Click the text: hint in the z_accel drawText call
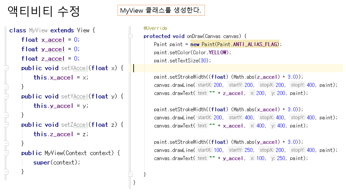 click(202, 93)
